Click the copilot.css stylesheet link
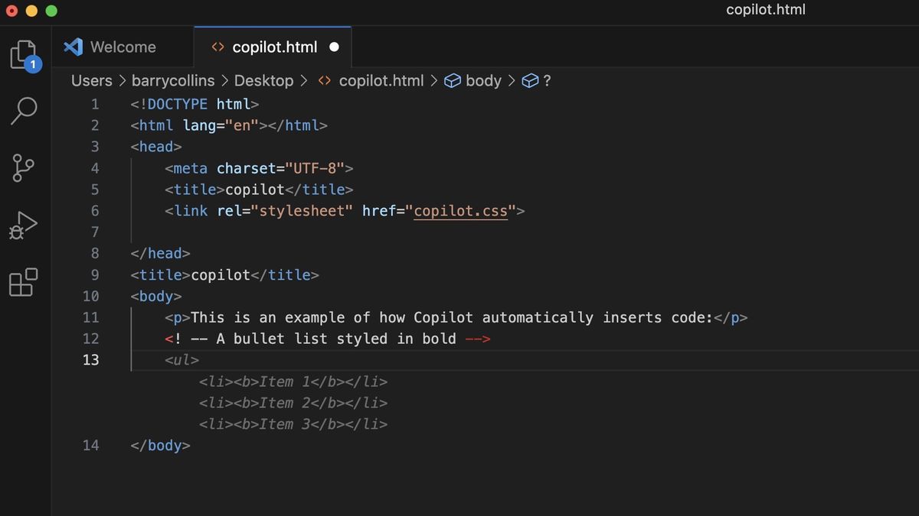This screenshot has width=919, height=516. (x=460, y=211)
